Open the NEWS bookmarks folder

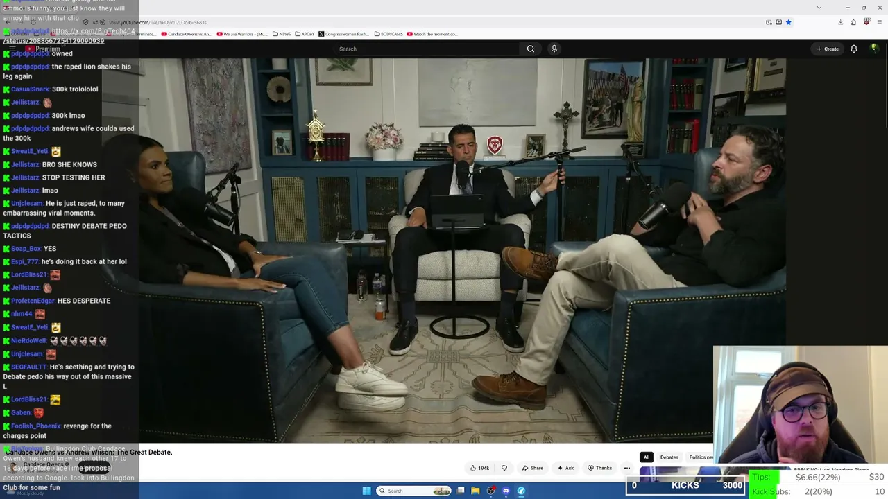click(282, 34)
